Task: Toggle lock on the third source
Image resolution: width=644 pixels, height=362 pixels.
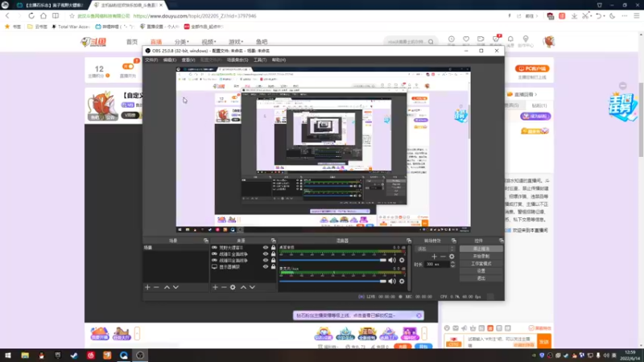Action: point(273,260)
